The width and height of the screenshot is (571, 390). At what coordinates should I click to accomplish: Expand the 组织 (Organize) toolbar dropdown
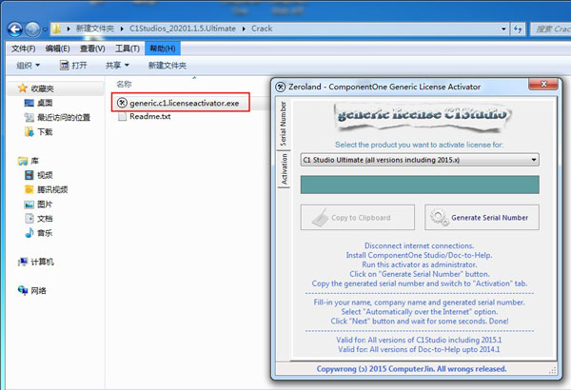pos(29,66)
